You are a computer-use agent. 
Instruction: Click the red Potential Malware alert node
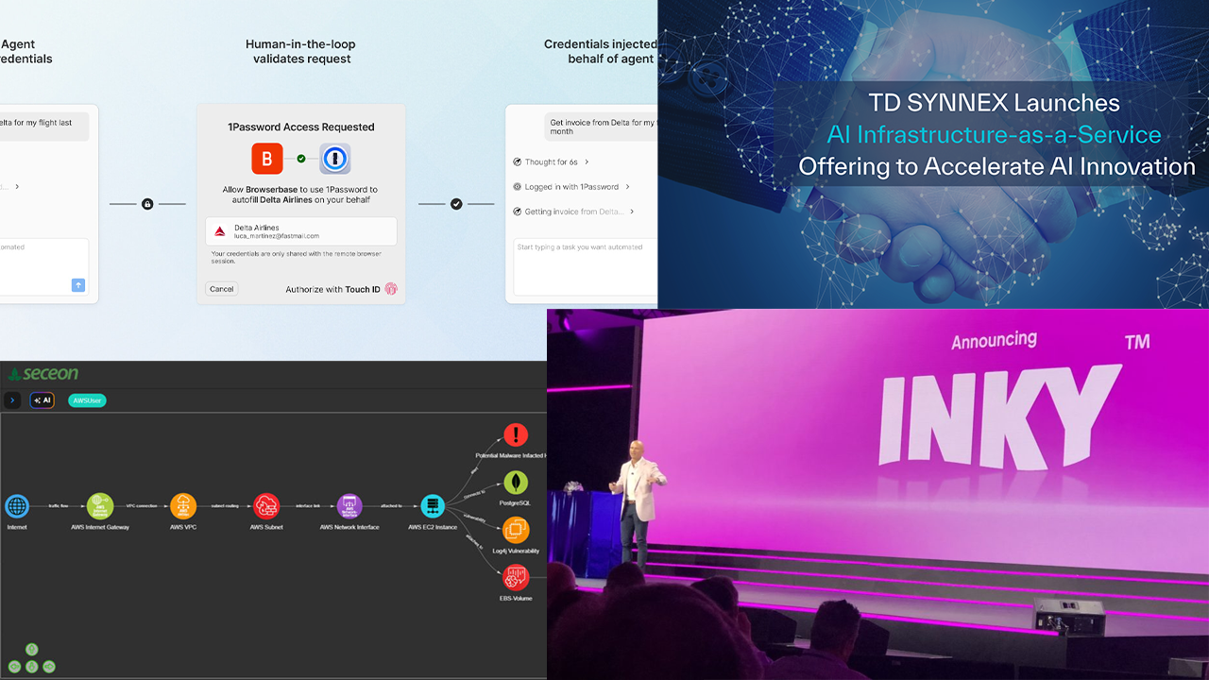(x=515, y=434)
